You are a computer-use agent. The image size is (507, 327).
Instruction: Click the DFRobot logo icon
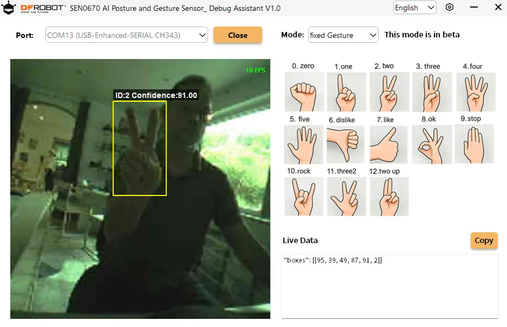point(9,8)
